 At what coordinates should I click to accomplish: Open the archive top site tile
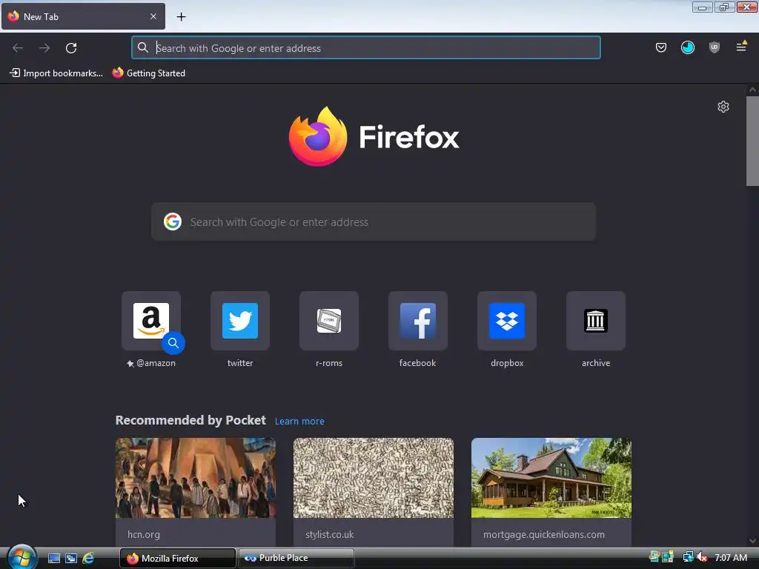tap(596, 321)
